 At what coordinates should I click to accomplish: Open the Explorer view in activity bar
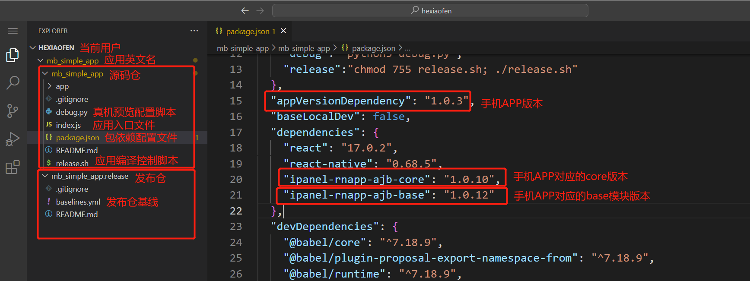click(13, 55)
